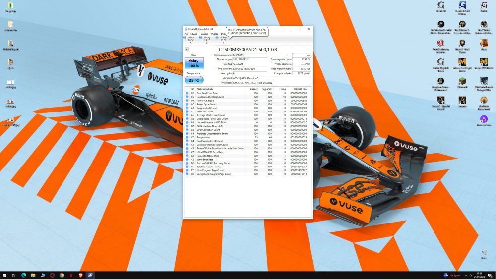Select the E: disk tab
The width and height of the screenshot is (496, 279).
pyautogui.click(x=207, y=39)
